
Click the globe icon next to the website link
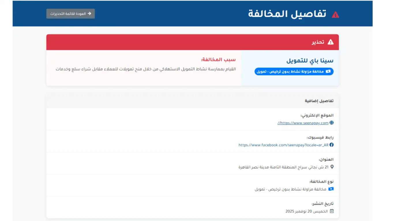pyautogui.click(x=331, y=123)
